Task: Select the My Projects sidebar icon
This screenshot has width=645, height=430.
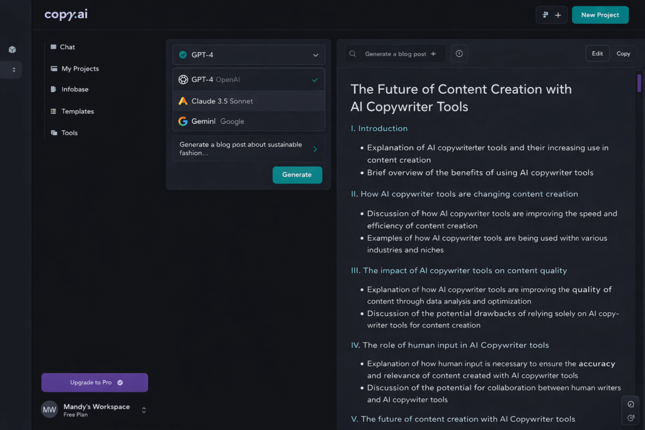Action: pos(54,69)
